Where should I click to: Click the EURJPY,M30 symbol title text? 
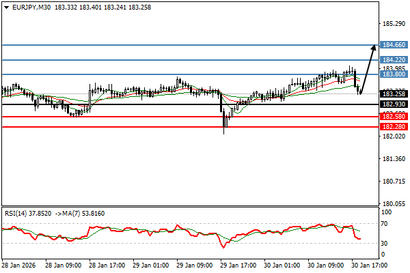pos(31,6)
